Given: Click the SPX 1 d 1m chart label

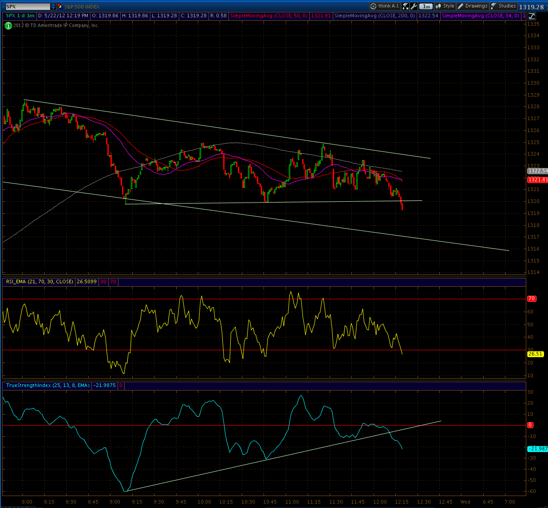Looking at the screenshot, I should click(20, 16).
